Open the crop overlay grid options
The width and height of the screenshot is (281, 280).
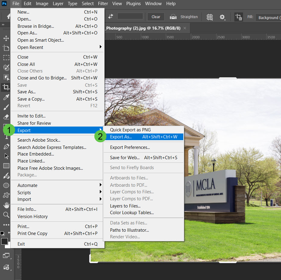(210, 17)
